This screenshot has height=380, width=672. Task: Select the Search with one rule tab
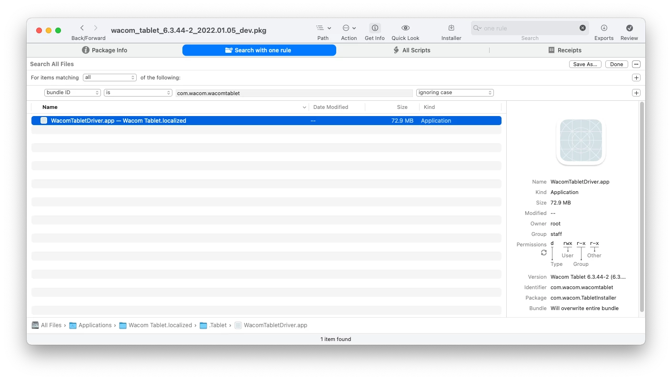click(259, 50)
